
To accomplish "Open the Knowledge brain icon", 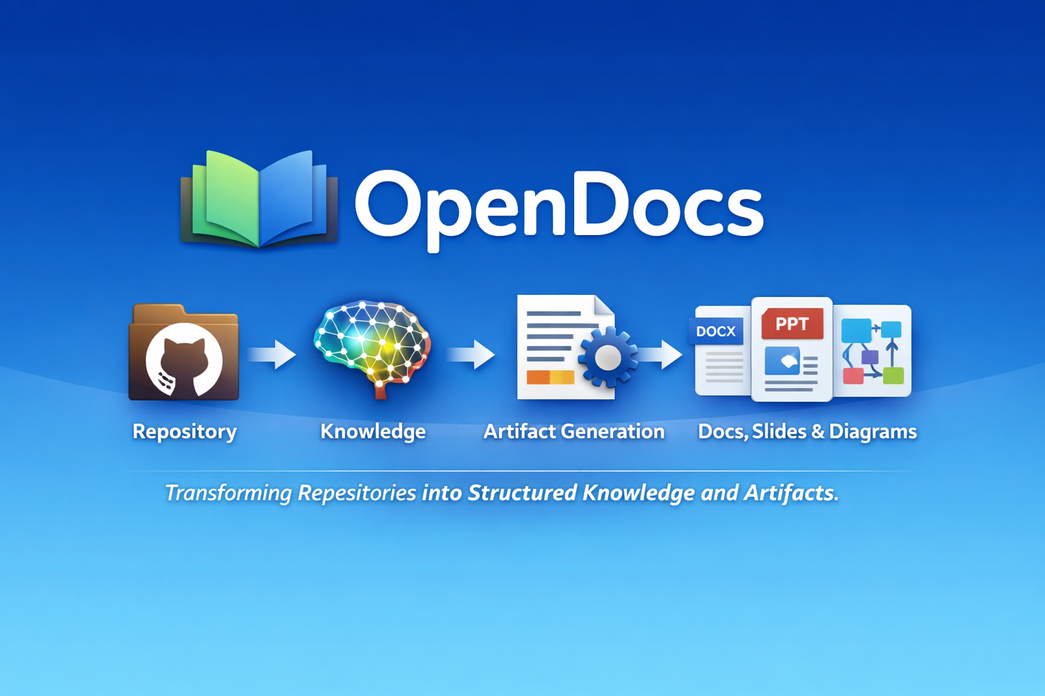I will (x=371, y=347).
